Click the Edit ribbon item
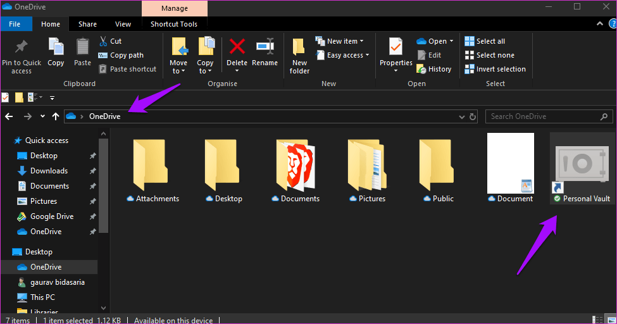This screenshot has height=324, width=617. click(x=429, y=55)
